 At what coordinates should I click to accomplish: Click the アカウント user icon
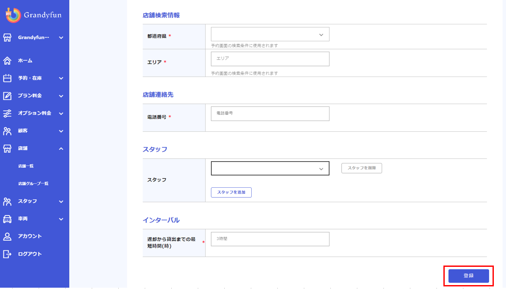pos(7,236)
